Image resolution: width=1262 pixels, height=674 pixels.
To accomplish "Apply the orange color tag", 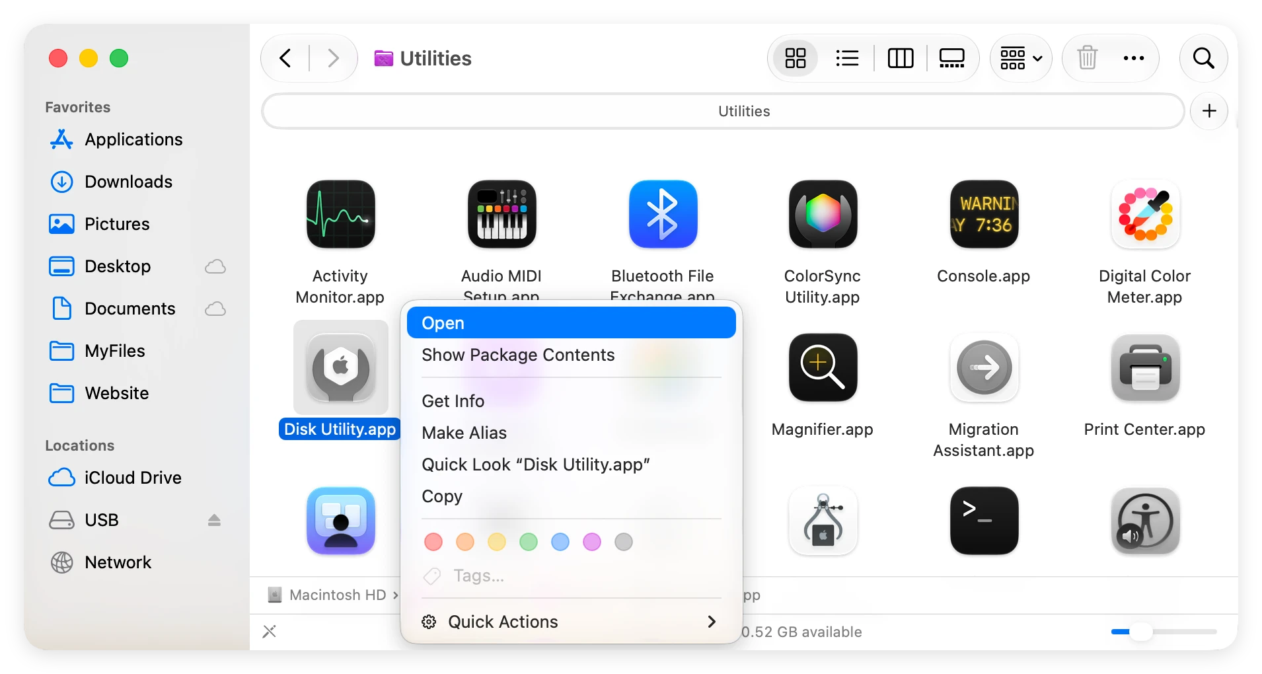I will tap(465, 542).
